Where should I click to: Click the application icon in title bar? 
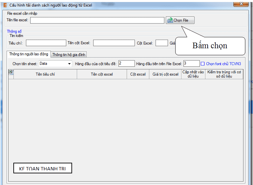pyautogui.click(x=5, y=5)
